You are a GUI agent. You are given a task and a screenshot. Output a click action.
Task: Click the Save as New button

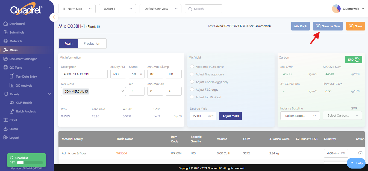[x=328, y=26]
